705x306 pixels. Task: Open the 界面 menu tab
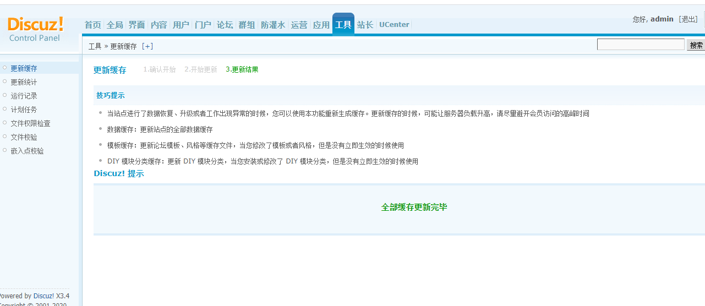137,25
